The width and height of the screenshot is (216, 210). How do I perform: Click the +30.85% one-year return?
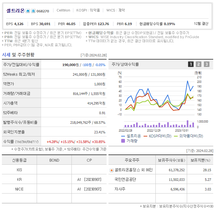click(99, 142)
